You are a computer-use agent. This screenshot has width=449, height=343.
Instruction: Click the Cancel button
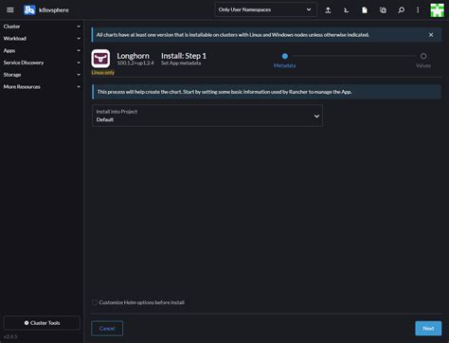click(107, 329)
